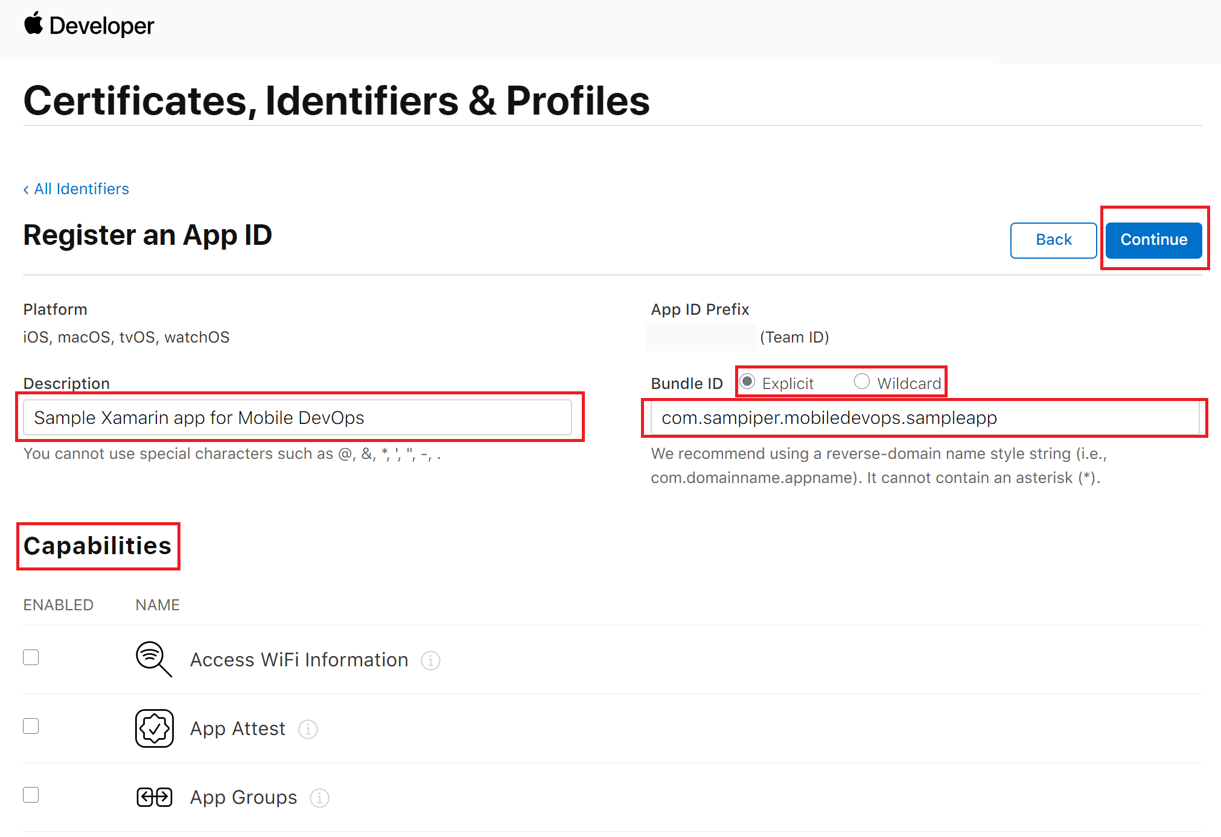Click into the Bundle ID input field
The height and width of the screenshot is (837, 1221).
[925, 417]
